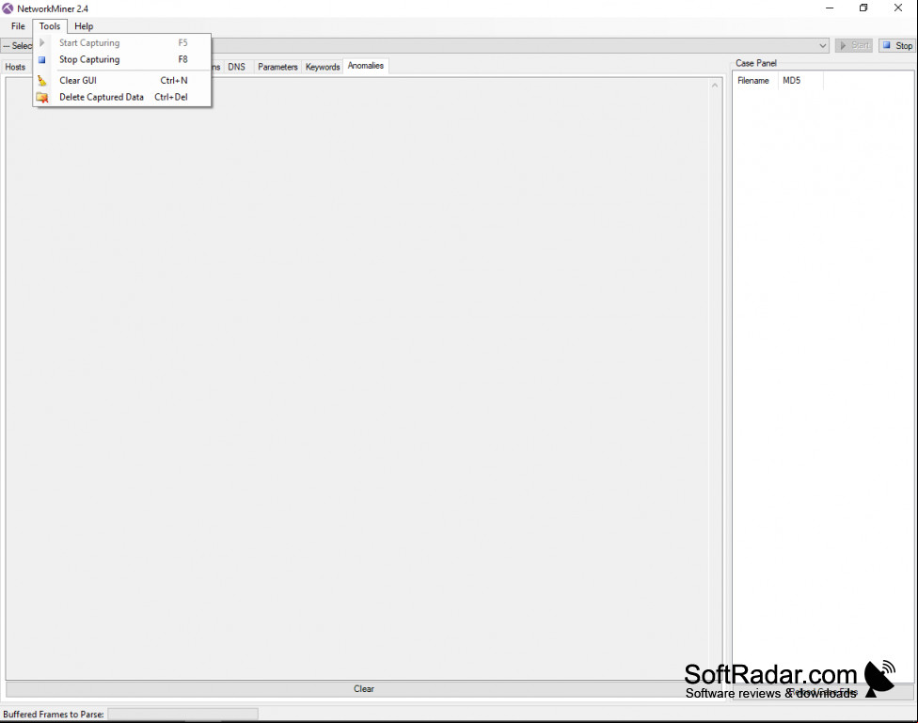The width and height of the screenshot is (918, 723).
Task: Choose Stop Capturing from the Tools menu
Action: click(x=121, y=60)
